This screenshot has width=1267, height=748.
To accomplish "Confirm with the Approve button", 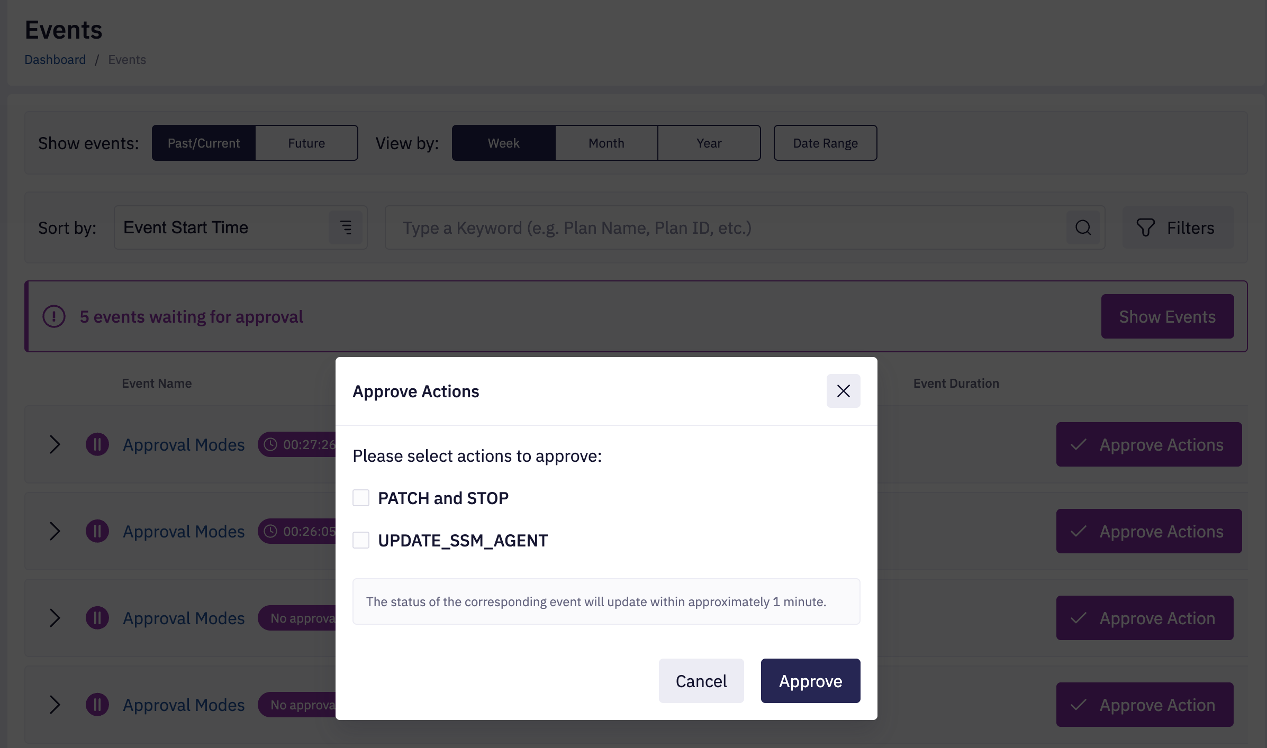I will pos(810,681).
